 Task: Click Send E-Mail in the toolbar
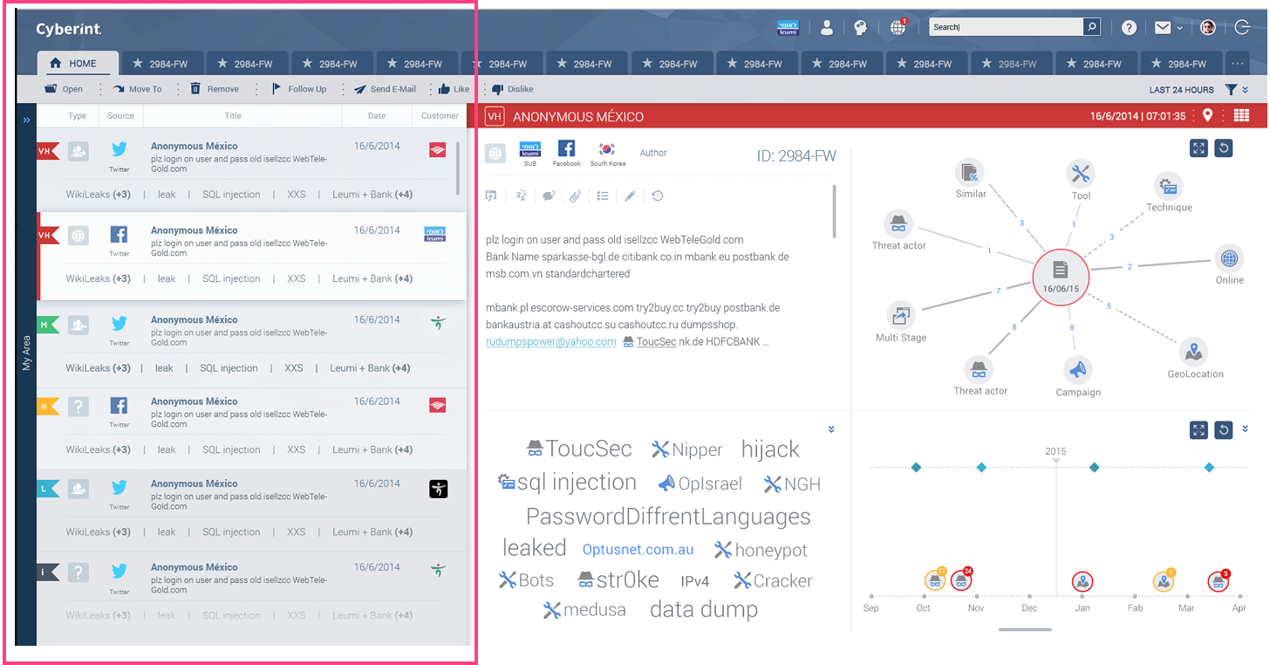[x=385, y=89]
